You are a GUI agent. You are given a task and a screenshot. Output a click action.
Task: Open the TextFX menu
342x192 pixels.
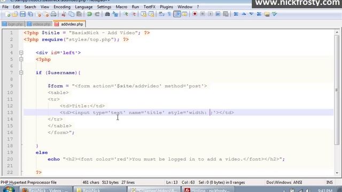click(150, 7)
